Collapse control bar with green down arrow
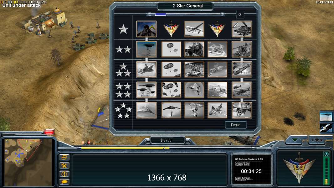The height and width of the screenshot is (188, 334). (x=295, y=140)
